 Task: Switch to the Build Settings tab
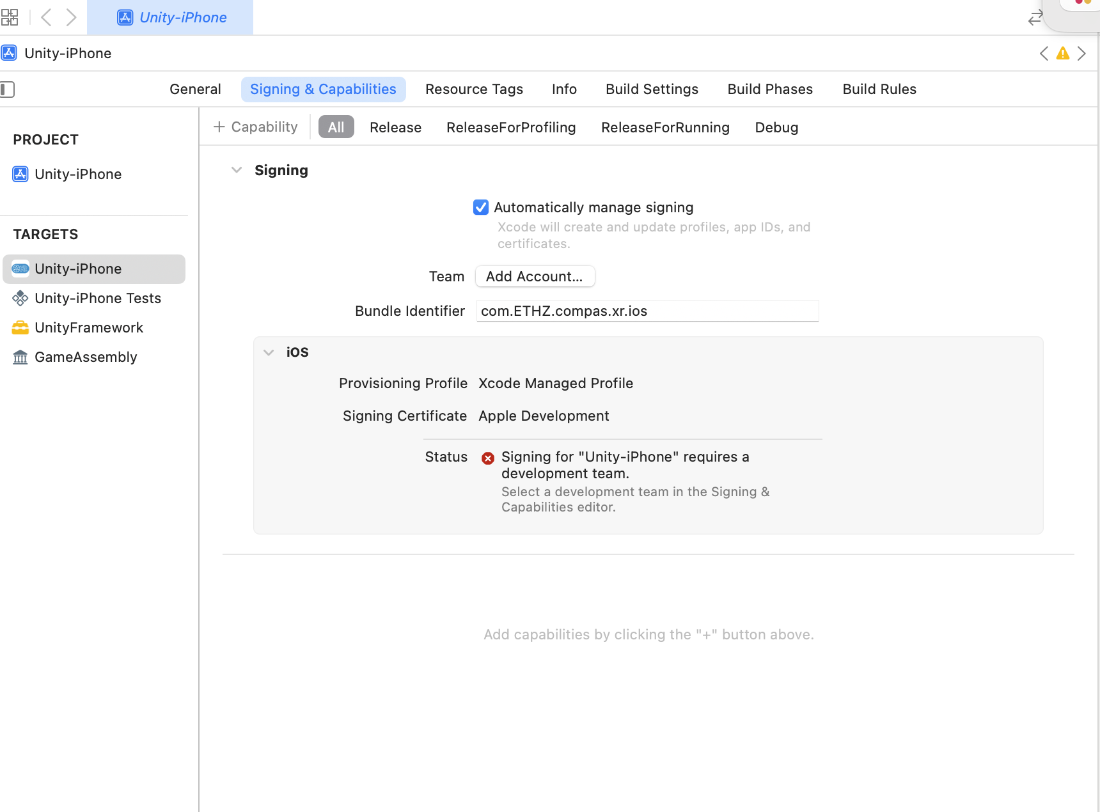point(652,90)
